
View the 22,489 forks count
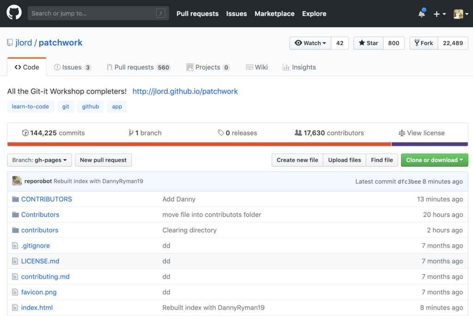click(453, 43)
